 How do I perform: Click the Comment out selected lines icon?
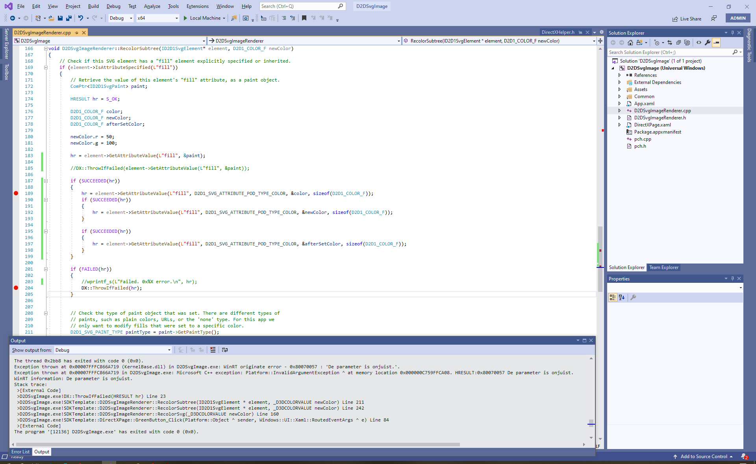tap(284, 18)
